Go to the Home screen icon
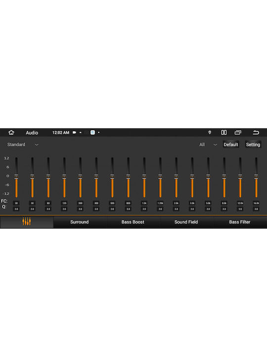Screen dimensions: 267x357 (x=11, y=132)
